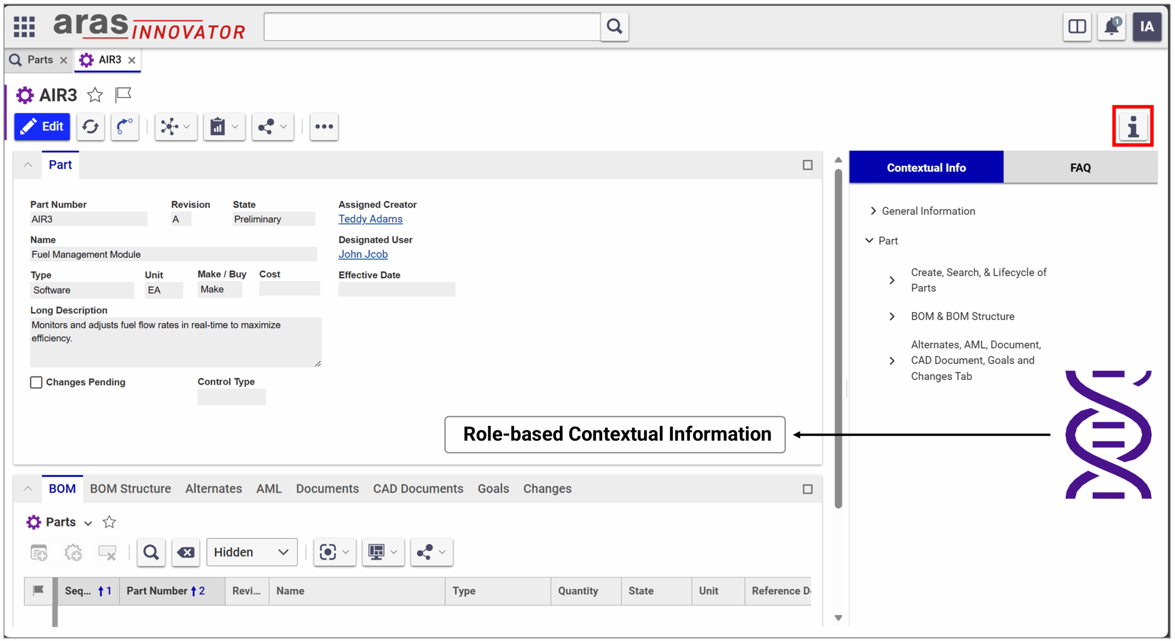This screenshot has height=641, width=1175.
Task: Refresh the AIR3 item
Action: point(90,126)
